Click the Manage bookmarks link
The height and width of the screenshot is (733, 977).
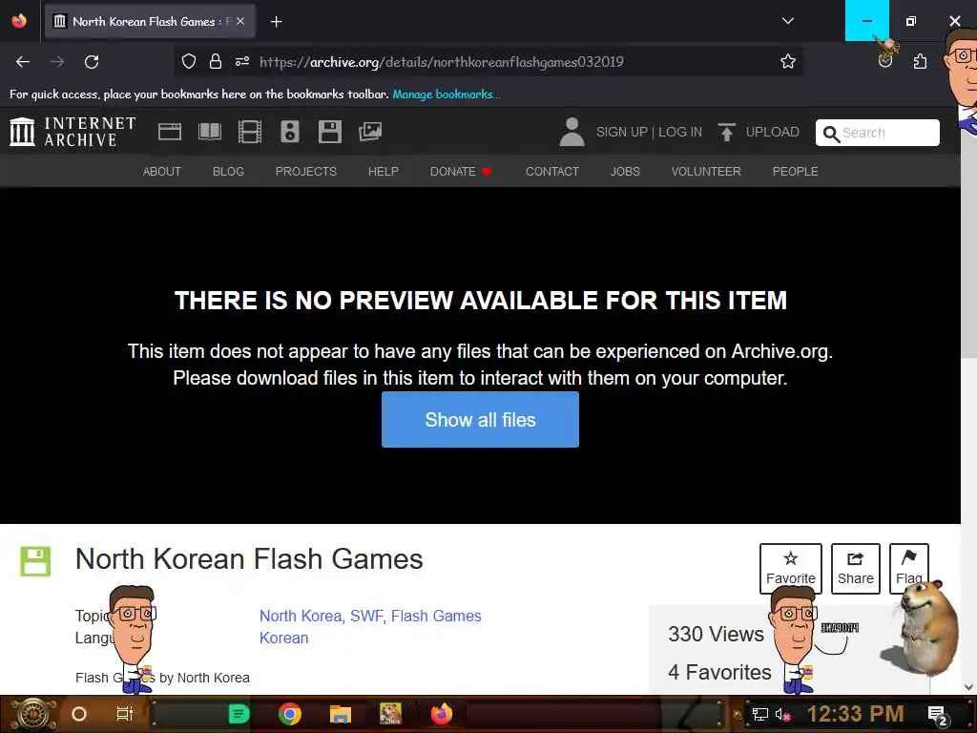tap(447, 94)
